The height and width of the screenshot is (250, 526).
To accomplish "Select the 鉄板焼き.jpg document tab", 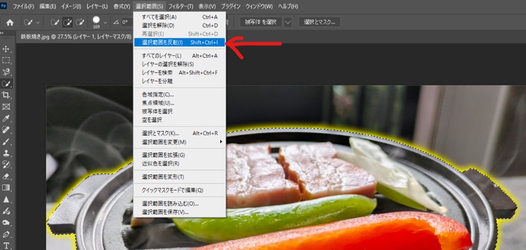I will point(76,37).
